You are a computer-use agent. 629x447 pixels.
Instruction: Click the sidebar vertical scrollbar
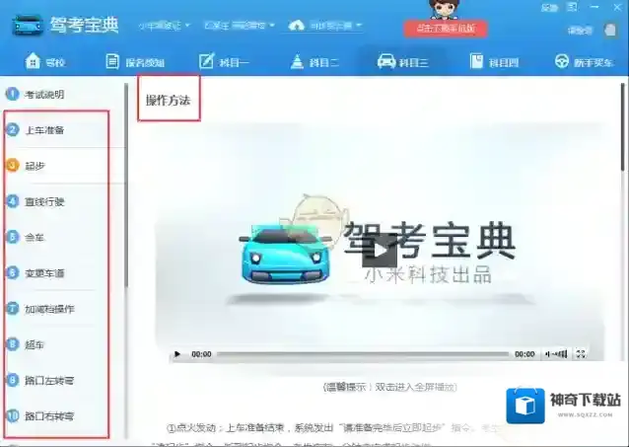(x=125, y=197)
